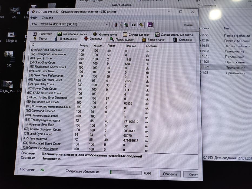Click the Текущ... column header
Viewport: 252px width, 189px height.
tap(85, 45)
